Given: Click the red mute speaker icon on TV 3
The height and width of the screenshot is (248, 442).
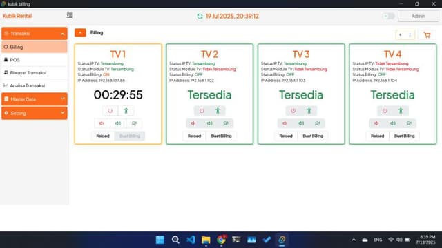Looking at the screenshot, I should pyautogui.click(x=285, y=123).
